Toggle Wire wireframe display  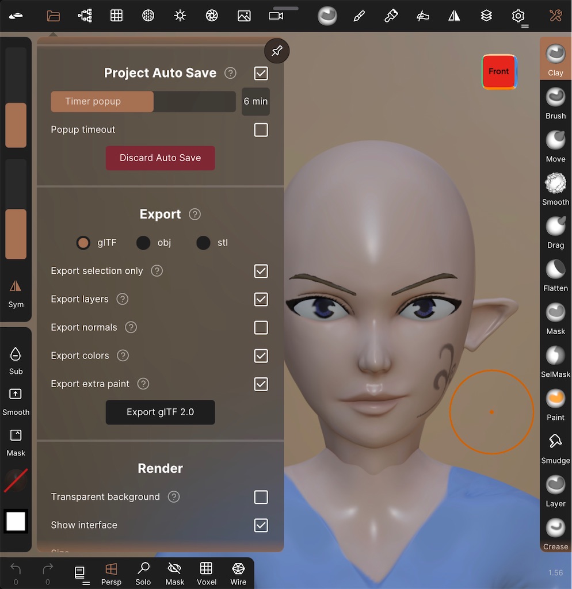pyautogui.click(x=238, y=574)
